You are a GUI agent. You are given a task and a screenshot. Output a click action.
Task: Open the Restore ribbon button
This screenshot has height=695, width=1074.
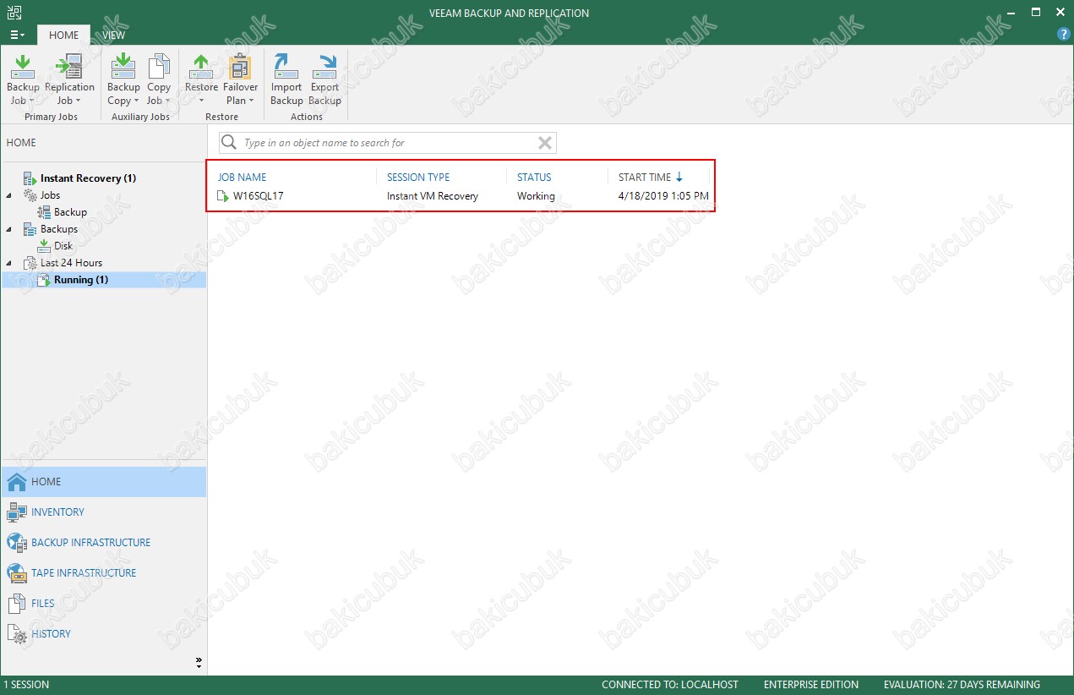[201, 79]
